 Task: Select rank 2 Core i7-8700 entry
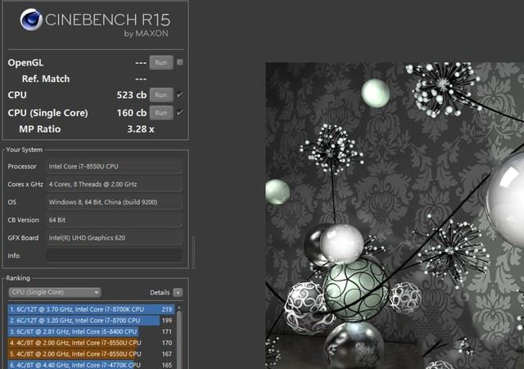point(90,321)
